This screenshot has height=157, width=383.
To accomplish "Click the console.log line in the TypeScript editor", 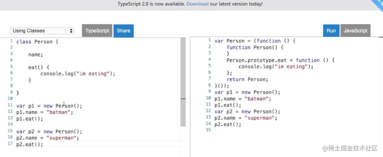I will coord(77,73).
